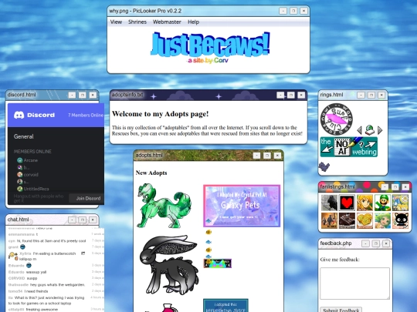This screenshot has width=417, height=312.
Task: Open the crow fanlisting thumbnail
Action: 329,203
